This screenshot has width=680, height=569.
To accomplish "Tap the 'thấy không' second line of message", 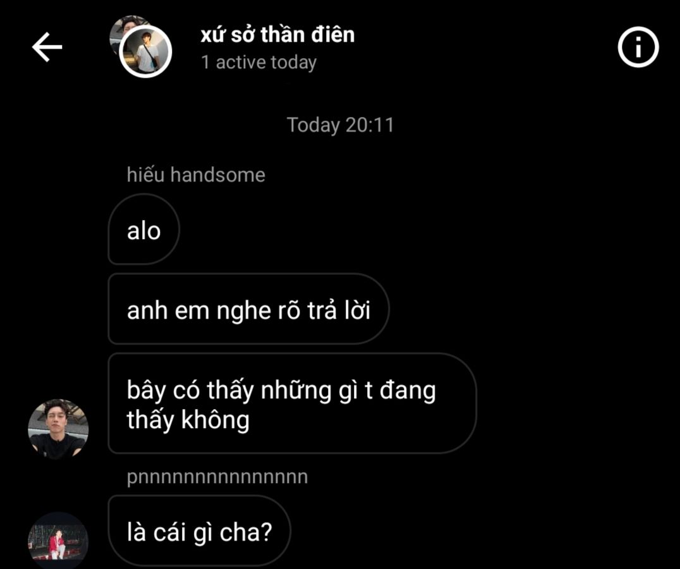I will coord(188,420).
